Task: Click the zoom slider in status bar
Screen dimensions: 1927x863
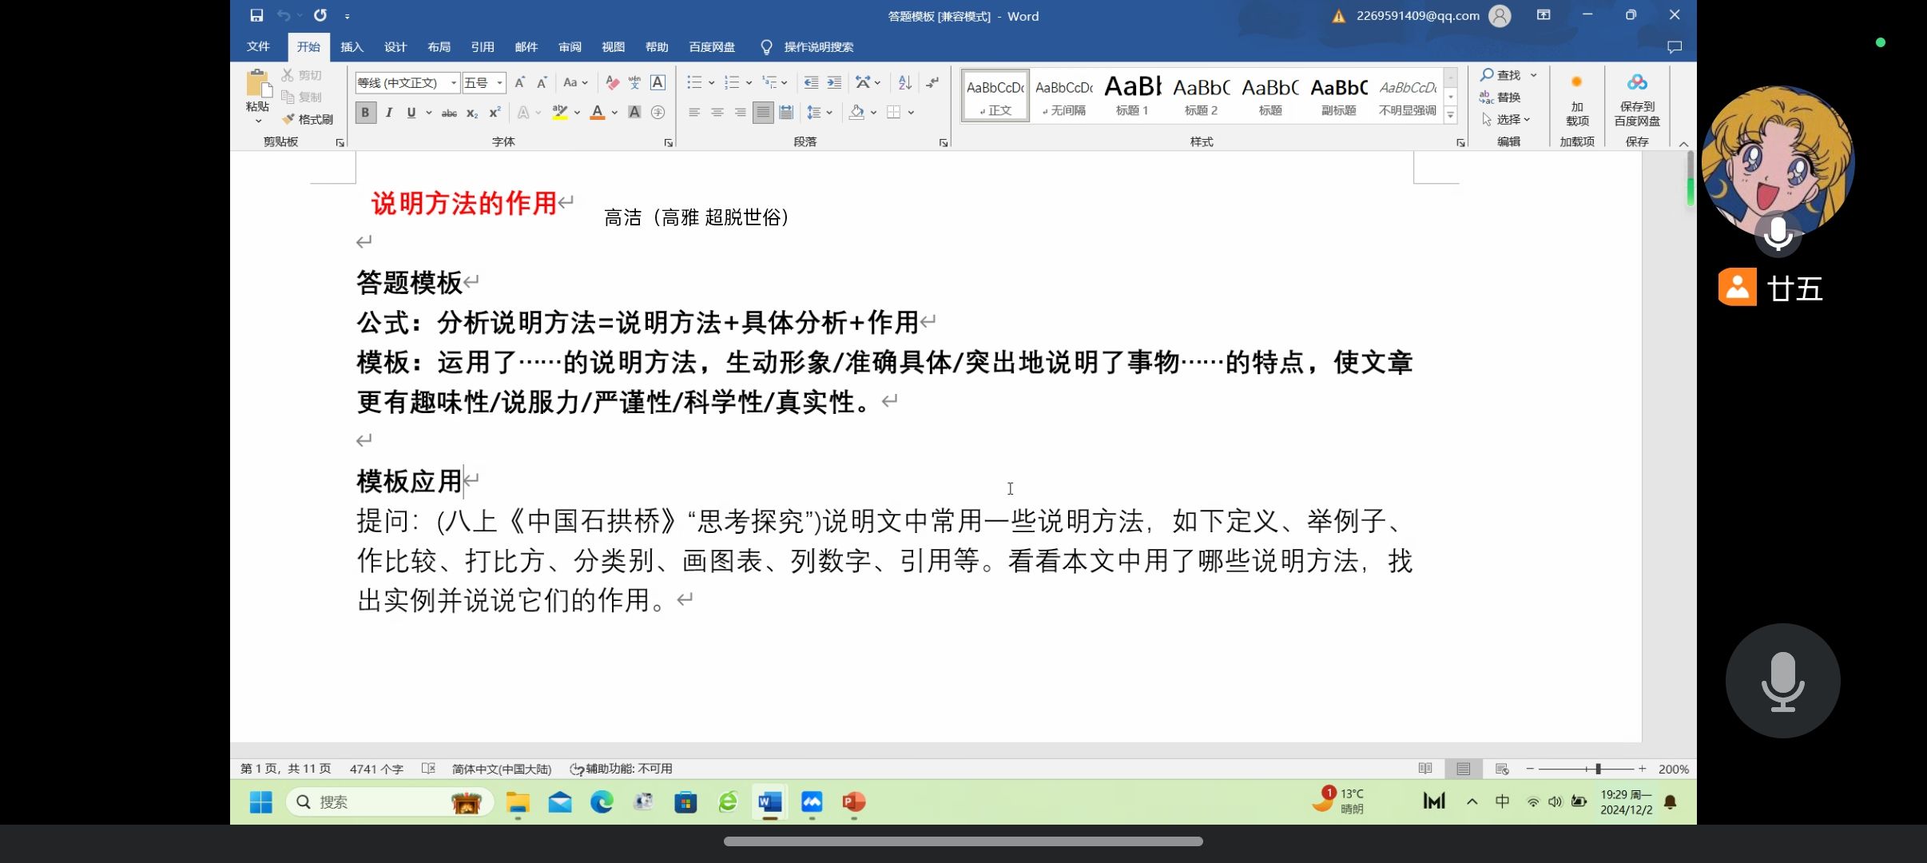Action: [1598, 769]
